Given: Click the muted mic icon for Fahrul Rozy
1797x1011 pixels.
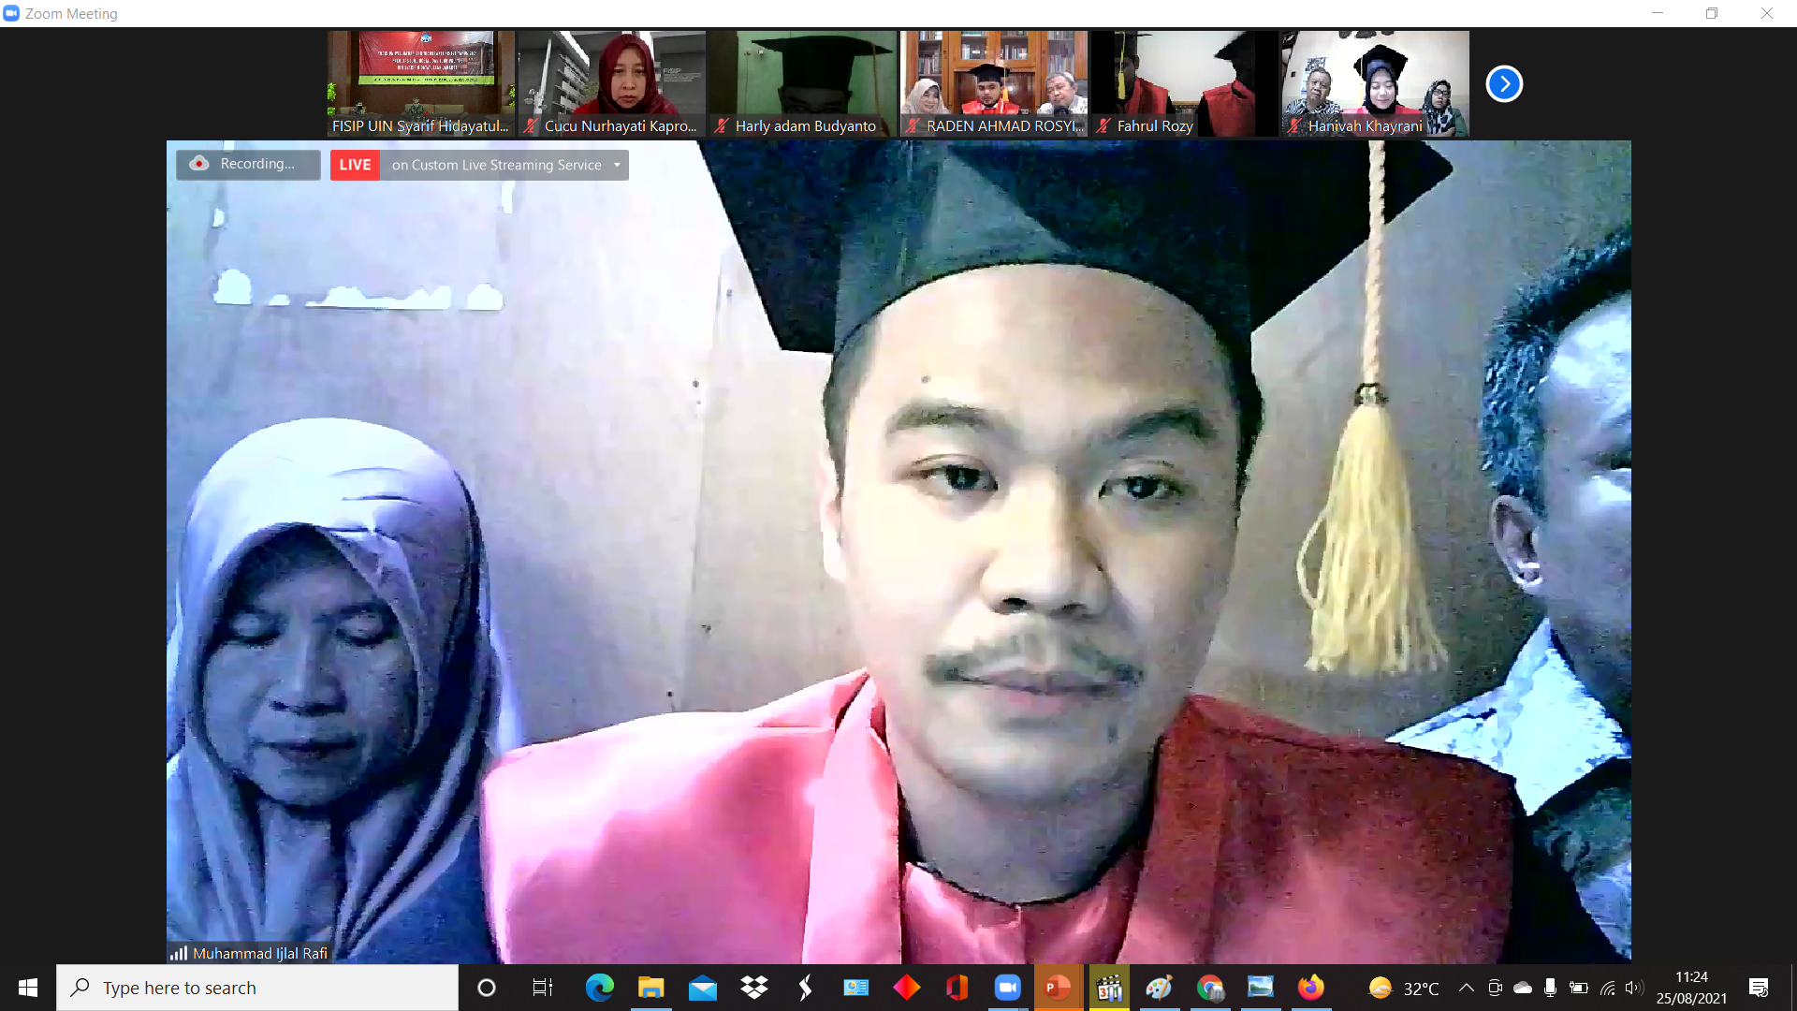Looking at the screenshot, I should pos(1103,125).
